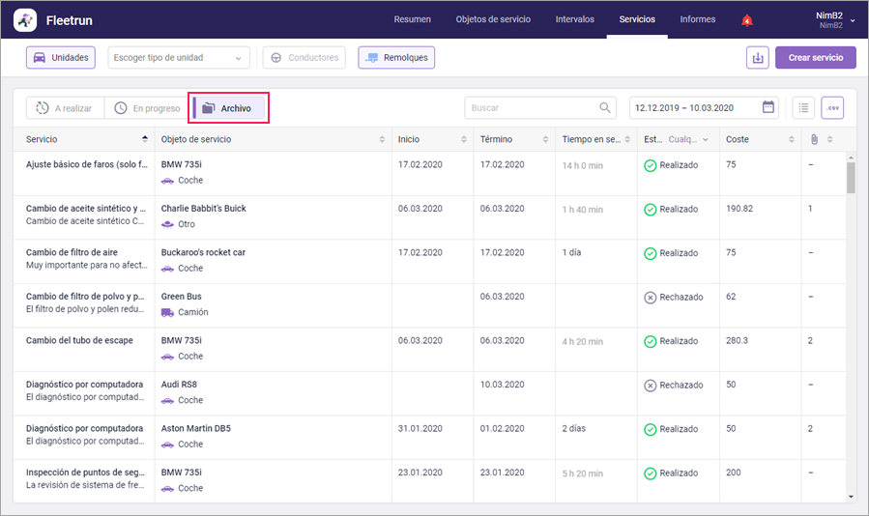Viewport: 869px width, 516px height.
Task: Sort by the attachments paperclip column
Action: pyautogui.click(x=814, y=140)
